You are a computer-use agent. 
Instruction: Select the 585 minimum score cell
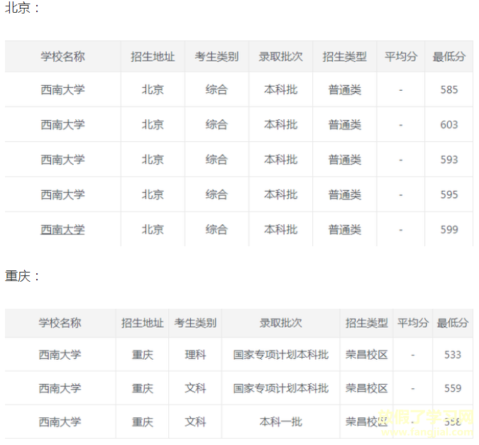[449, 89]
